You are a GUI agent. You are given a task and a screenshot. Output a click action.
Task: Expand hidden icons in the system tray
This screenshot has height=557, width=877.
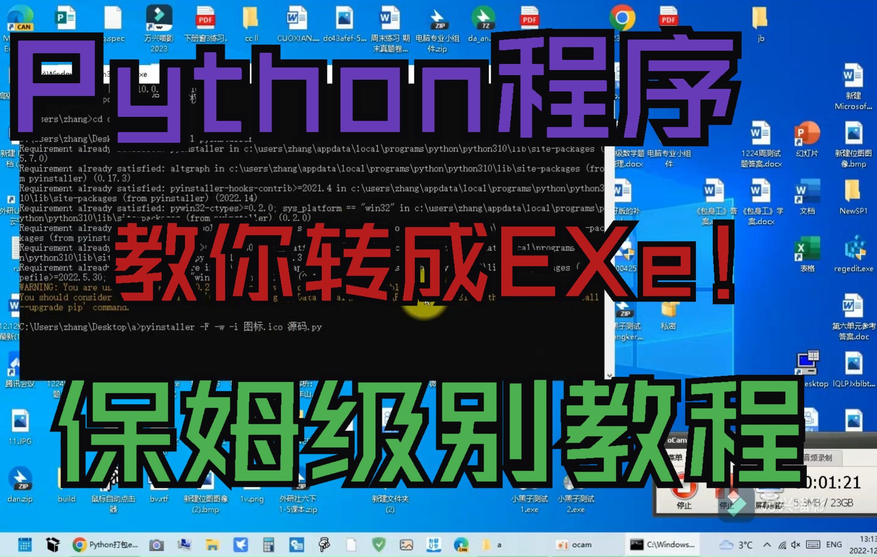(x=766, y=544)
